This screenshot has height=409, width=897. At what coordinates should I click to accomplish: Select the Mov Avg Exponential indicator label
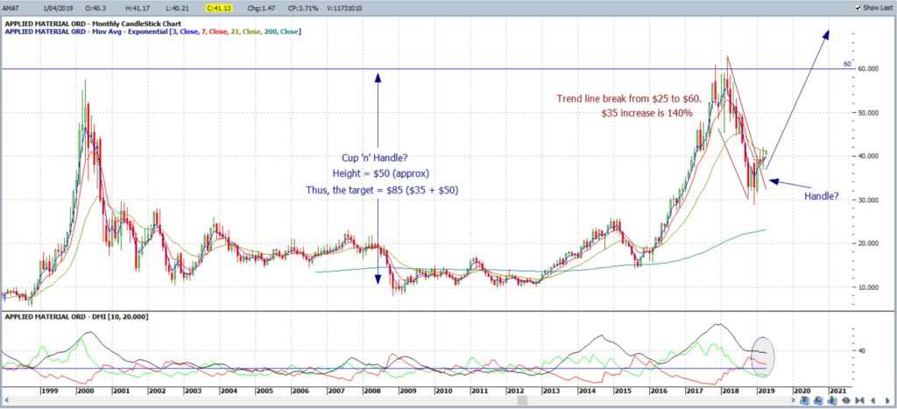152,32
